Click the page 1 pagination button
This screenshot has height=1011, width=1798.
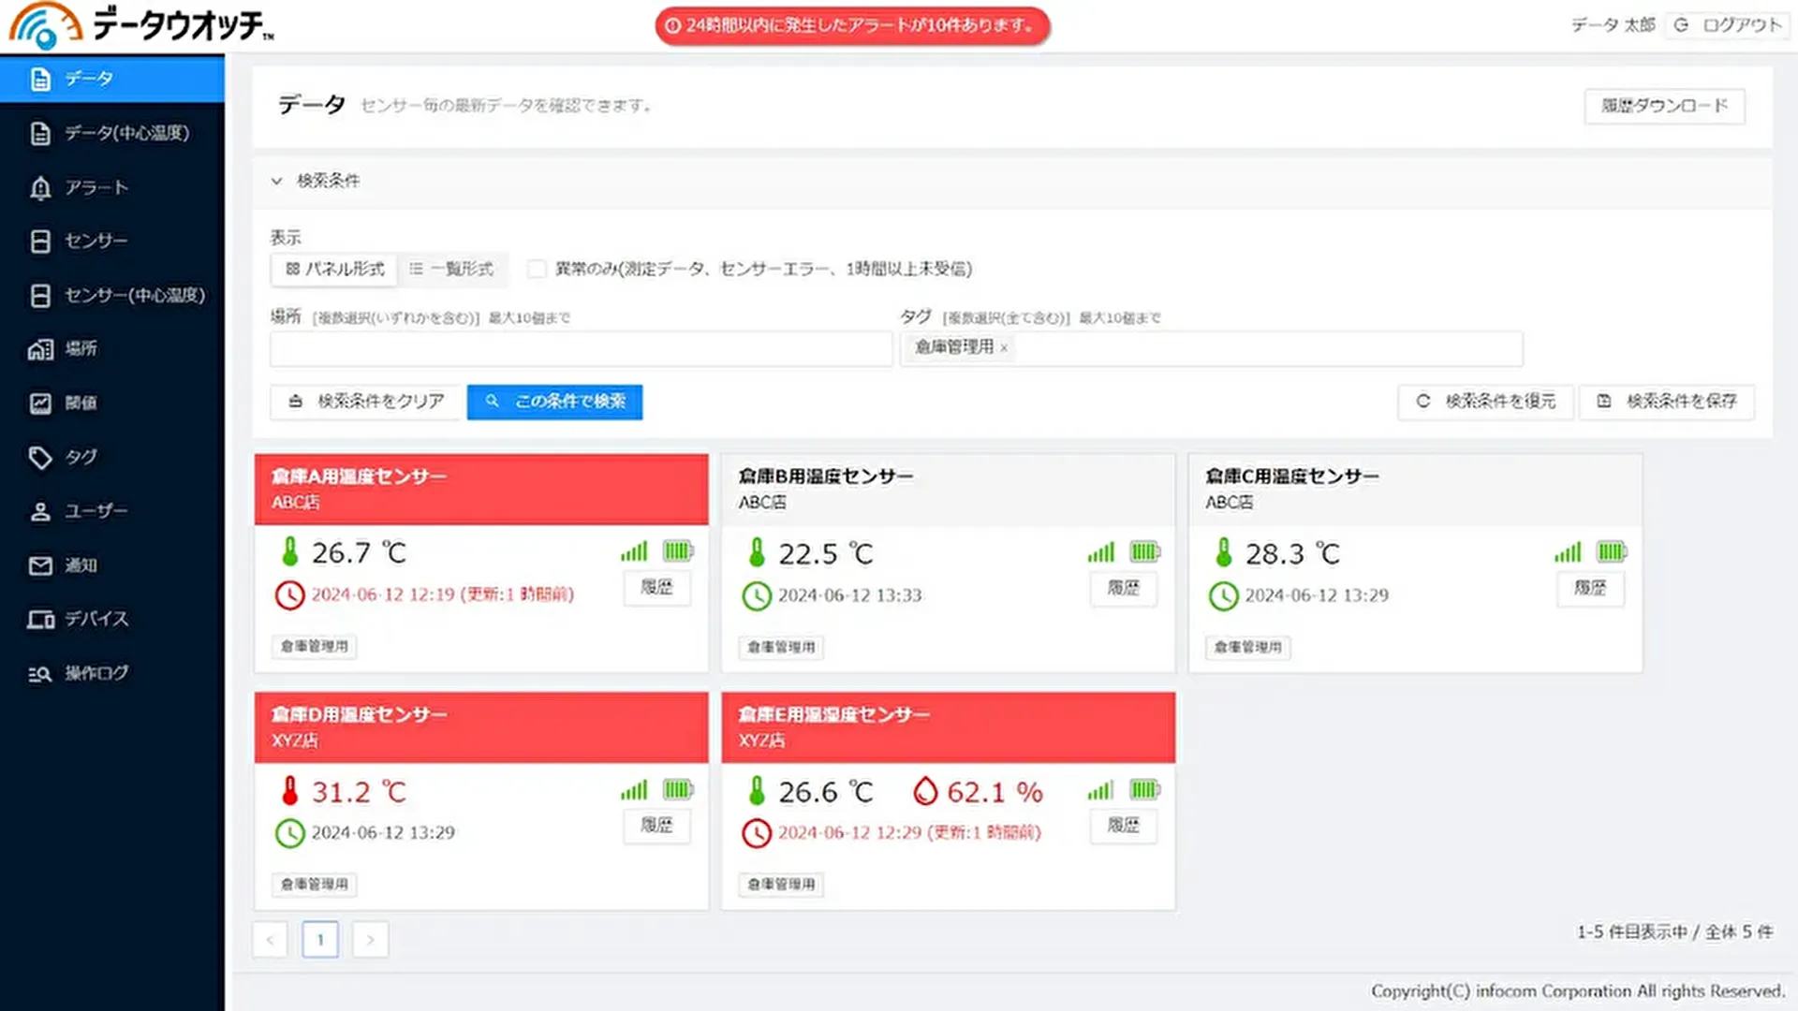point(320,939)
